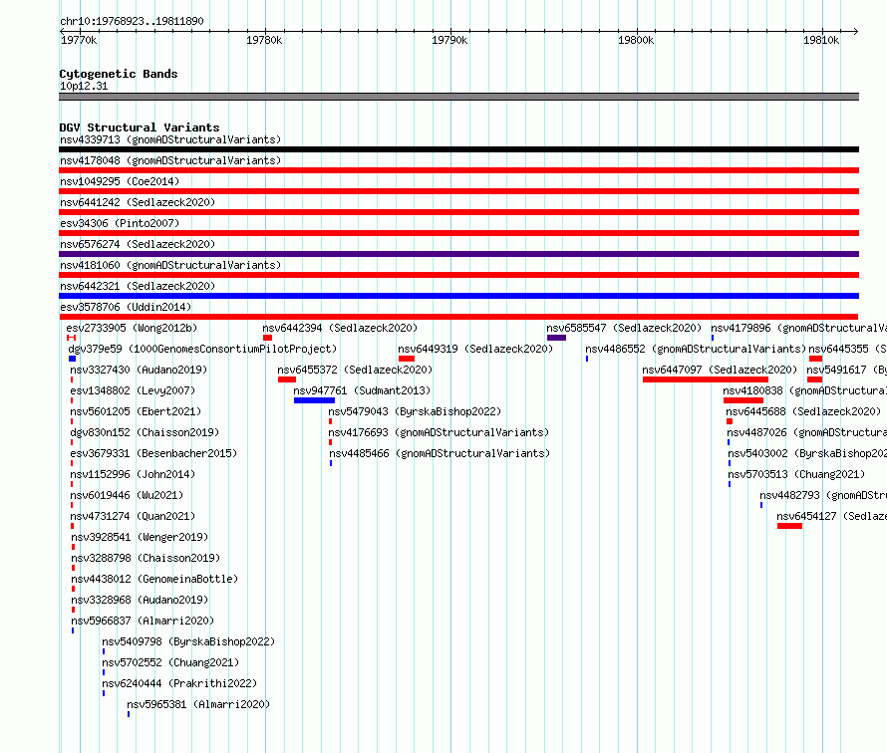Click the nsv4178048 variant label
The width and height of the screenshot is (887, 753).
click(x=170, y=160)
